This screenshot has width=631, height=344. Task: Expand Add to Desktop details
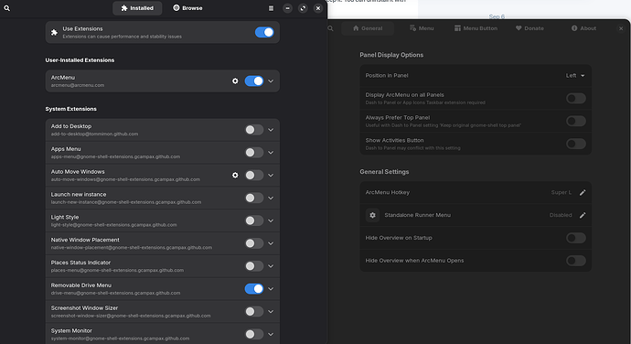[271, 130]
